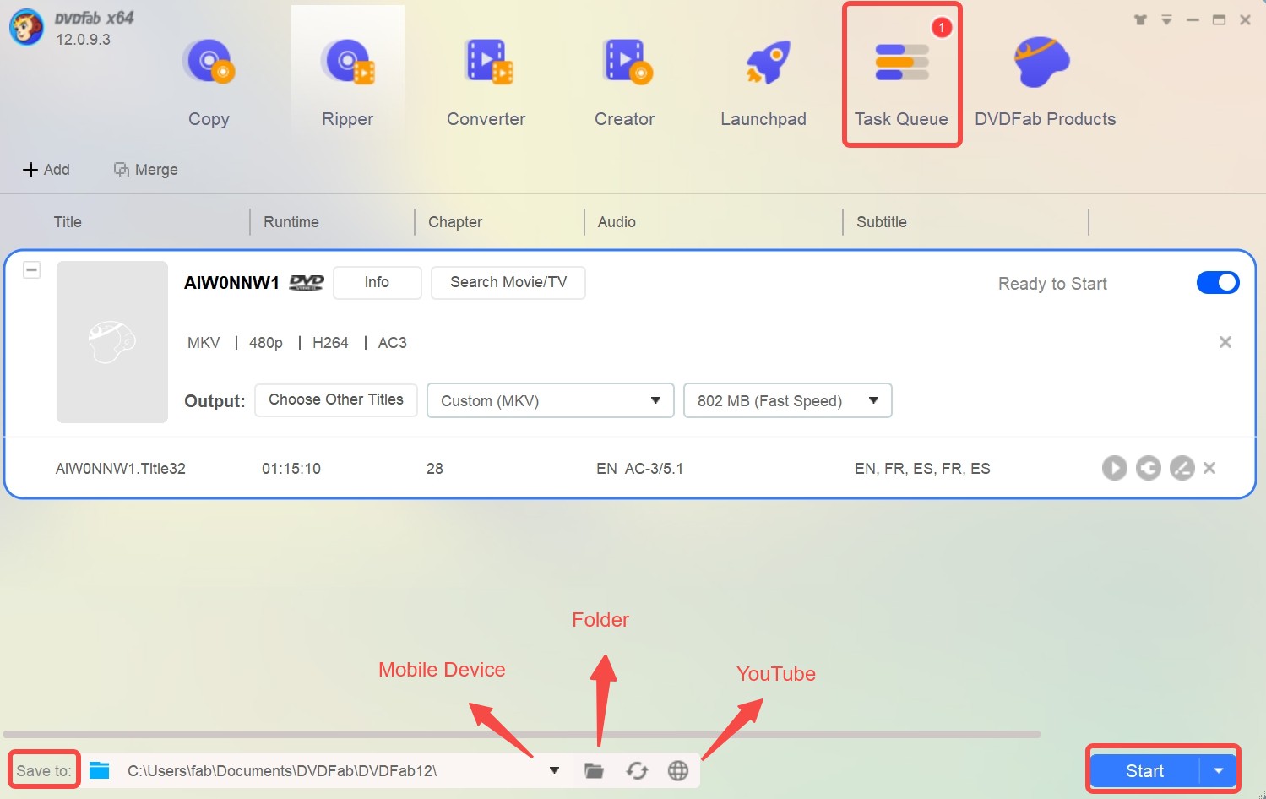Remove the AIW0NNW1 source with the X
This screenshot has height=799, width=1266.
pos(1225,342)
